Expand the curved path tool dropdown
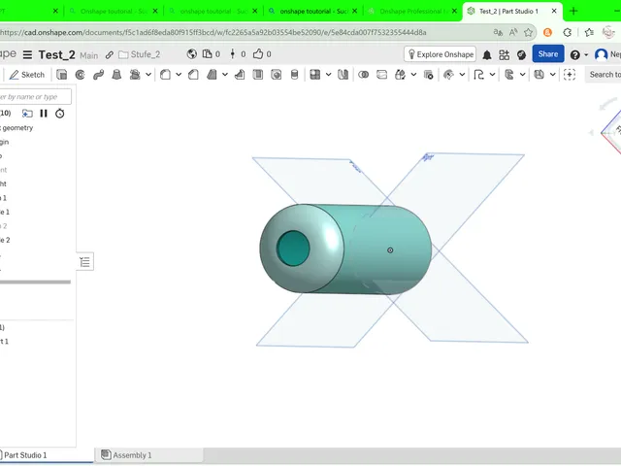This screenshot has width=621, height=466. pyautogui.click(x=492, y=75)
